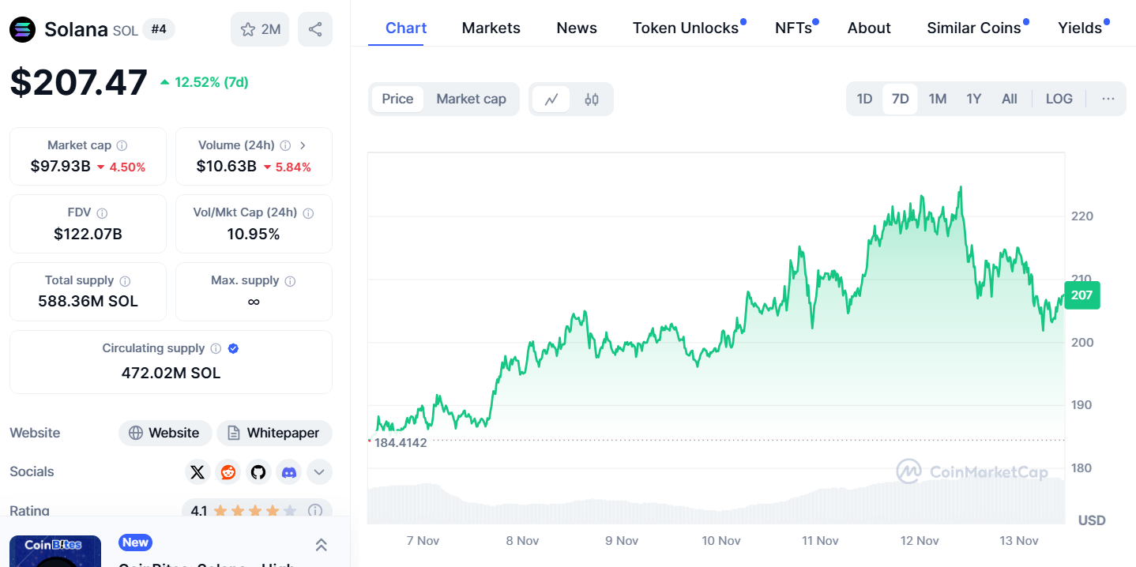The image size is (1136, 567).
Task: Open Max. supply info icon
Action: 290,281
